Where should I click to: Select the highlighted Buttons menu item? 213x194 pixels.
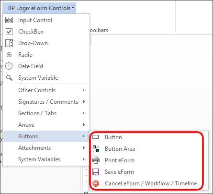pyautogui.click(x=46, y=136)
